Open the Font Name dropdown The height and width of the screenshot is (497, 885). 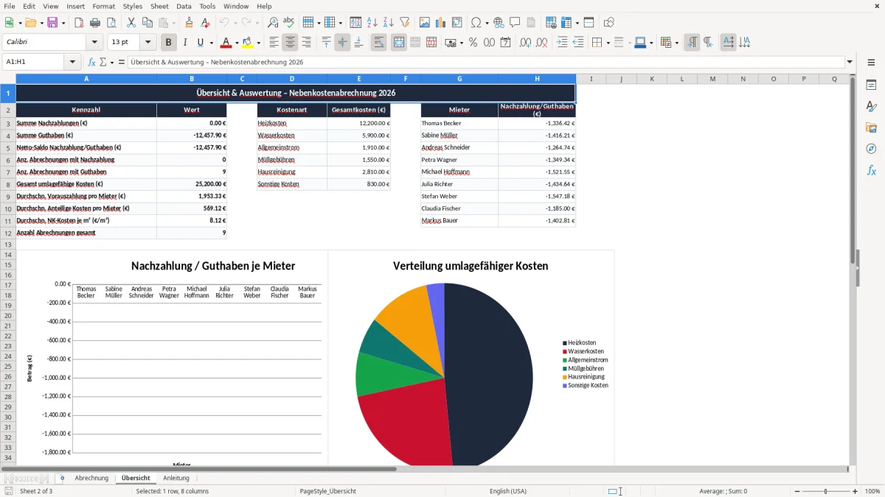click(x=94, y=43)
